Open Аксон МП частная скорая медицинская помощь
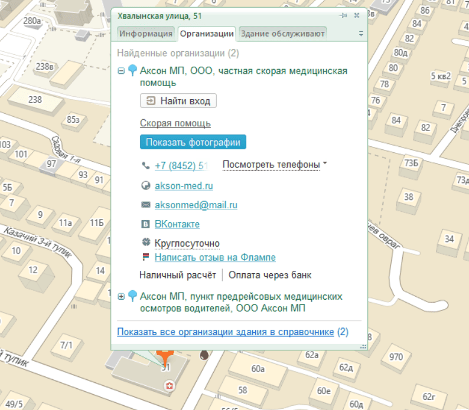The width and height of the screenshot is (469, 410). tap(243, 77)
